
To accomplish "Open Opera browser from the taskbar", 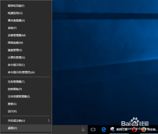I will pyautogui.click(x=135, y=130).
